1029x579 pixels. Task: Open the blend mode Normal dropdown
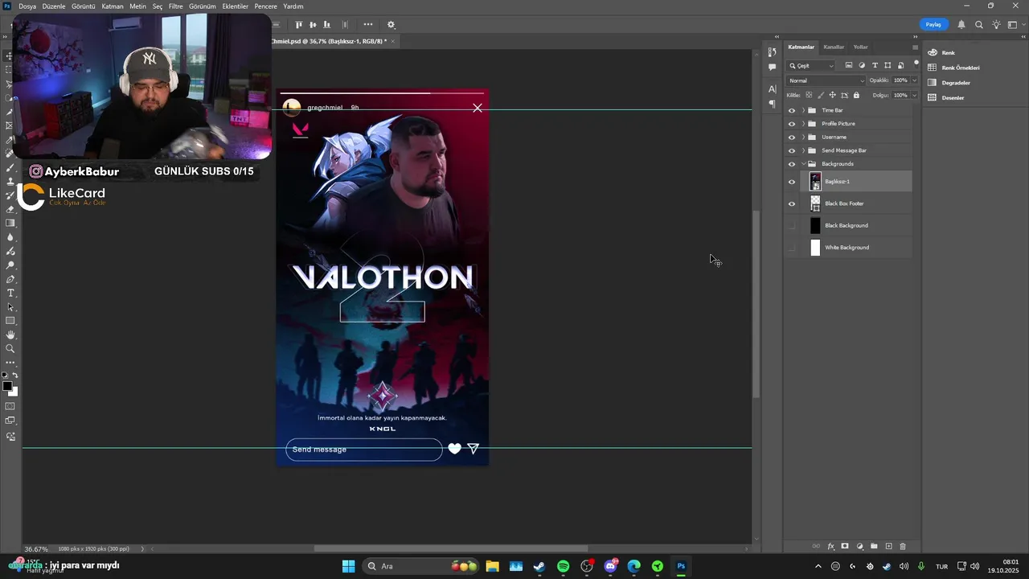[826, 80]
